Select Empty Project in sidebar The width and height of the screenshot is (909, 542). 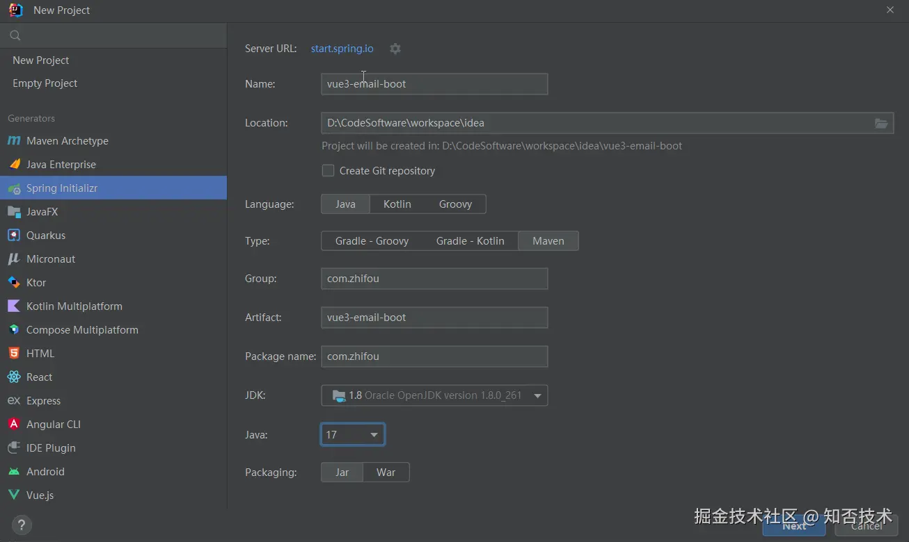(113, 83)
